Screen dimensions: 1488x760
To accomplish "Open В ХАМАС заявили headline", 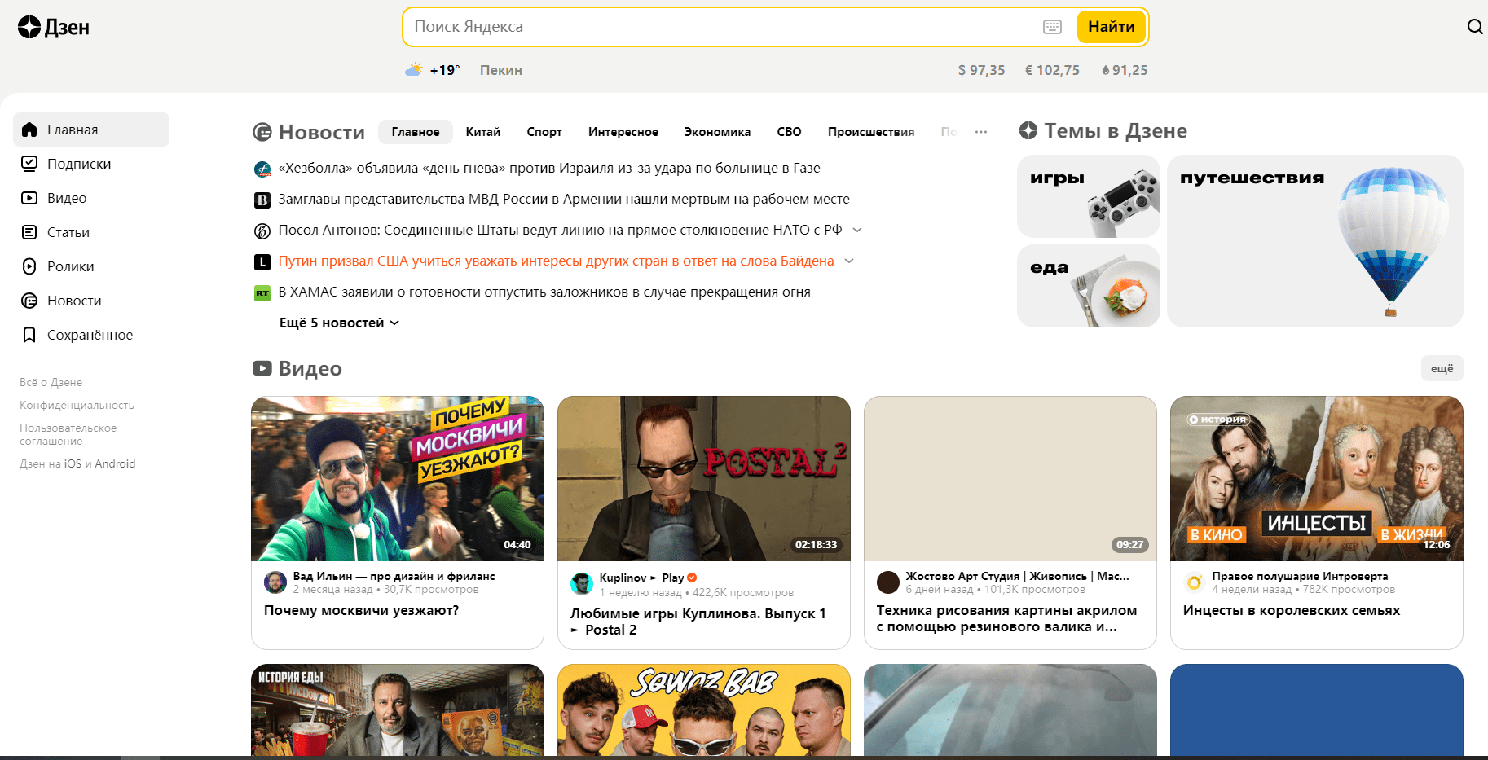I will tap(544, 292).
